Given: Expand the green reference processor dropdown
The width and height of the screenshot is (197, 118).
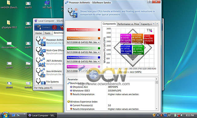Looking at the screenshot, I should coord(98,52).
